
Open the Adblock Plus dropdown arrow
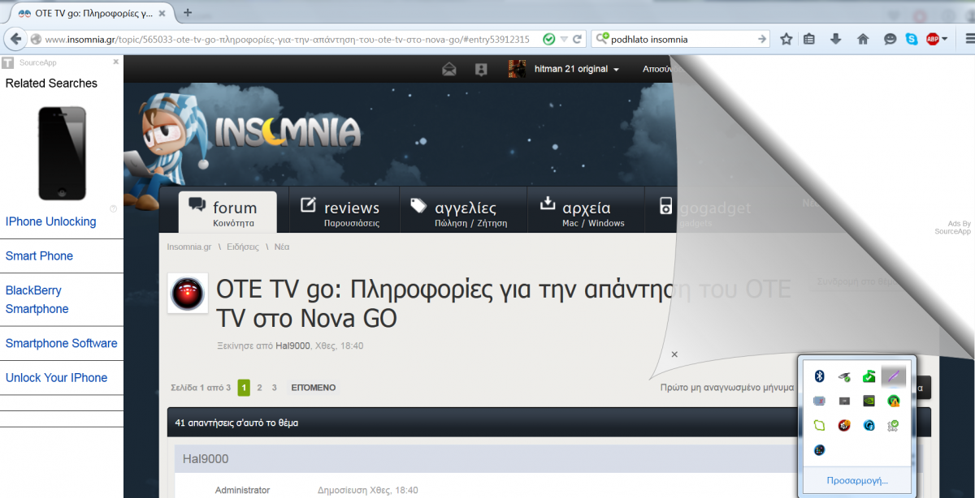click(x=945, y=39)
